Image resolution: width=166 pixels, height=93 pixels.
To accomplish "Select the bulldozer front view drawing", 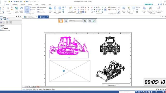I will pos(110,46).
